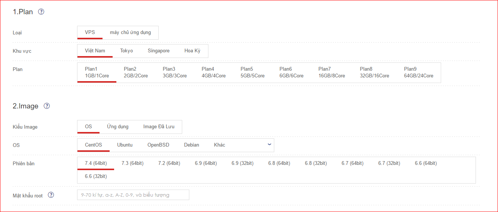Open help icon next to 2.Image heading
Viewport: 498px width, 212px height.
click(47, 106)
